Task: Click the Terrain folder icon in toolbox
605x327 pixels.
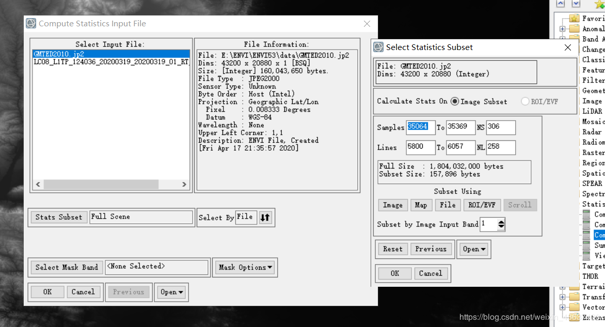Action: [x=574, y=286]
